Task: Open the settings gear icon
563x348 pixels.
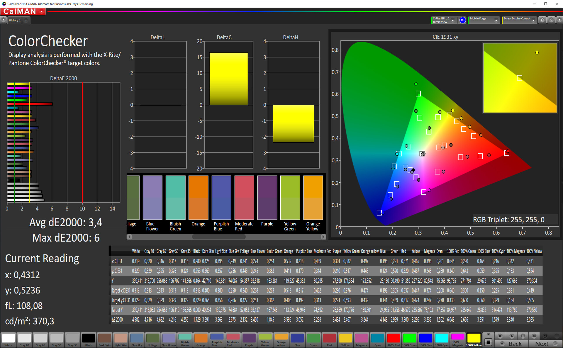Action: 542,20
